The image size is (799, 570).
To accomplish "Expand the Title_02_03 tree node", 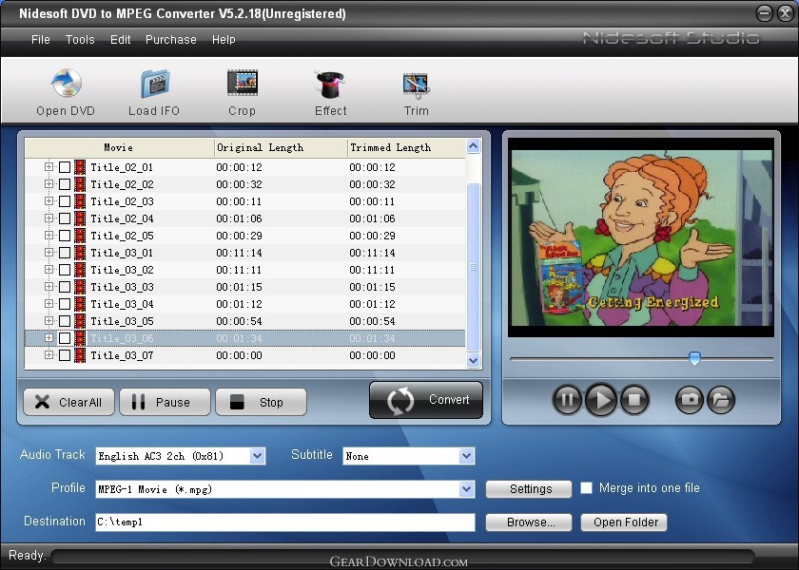I will (49, 200).
